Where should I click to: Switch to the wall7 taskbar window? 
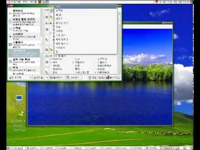point(33,148)
